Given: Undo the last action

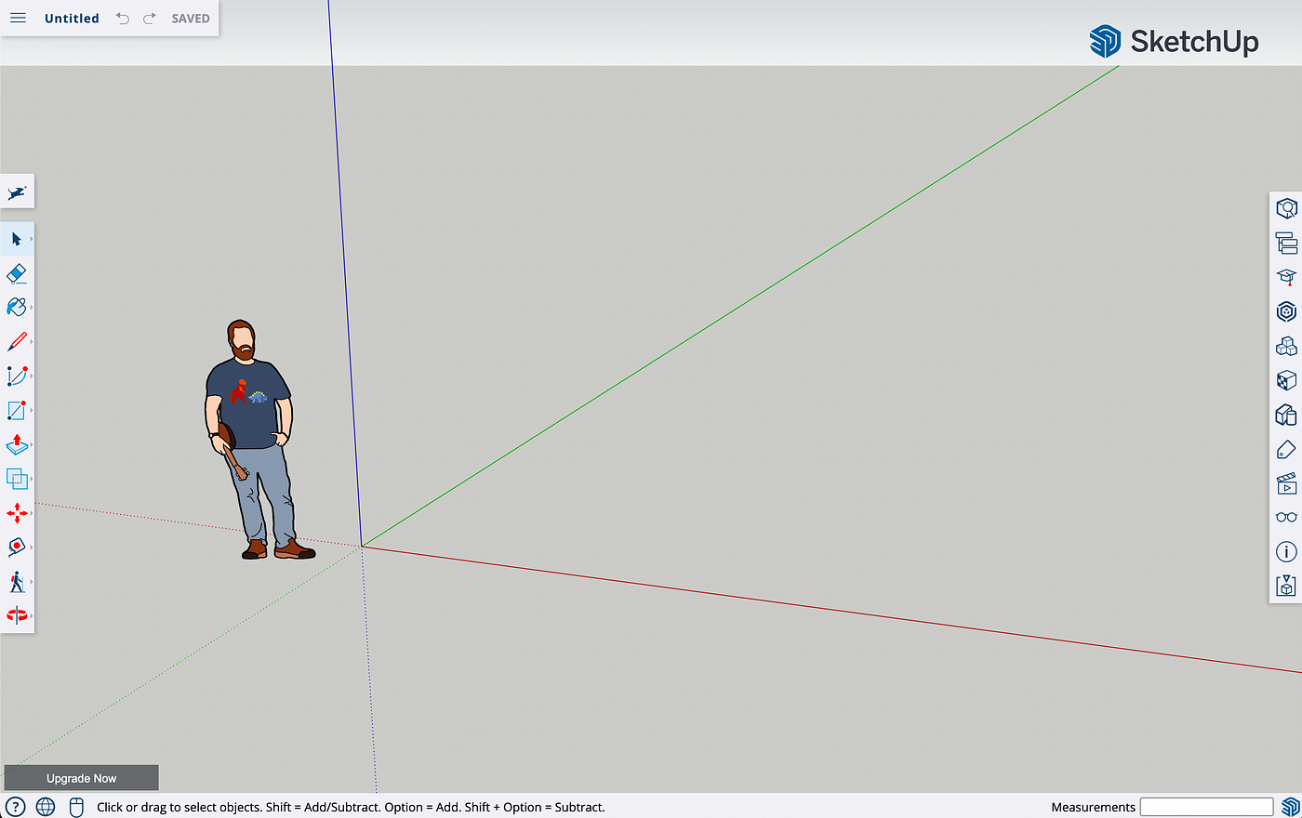Looking at the screenshot, I should [x=123, y=18].
